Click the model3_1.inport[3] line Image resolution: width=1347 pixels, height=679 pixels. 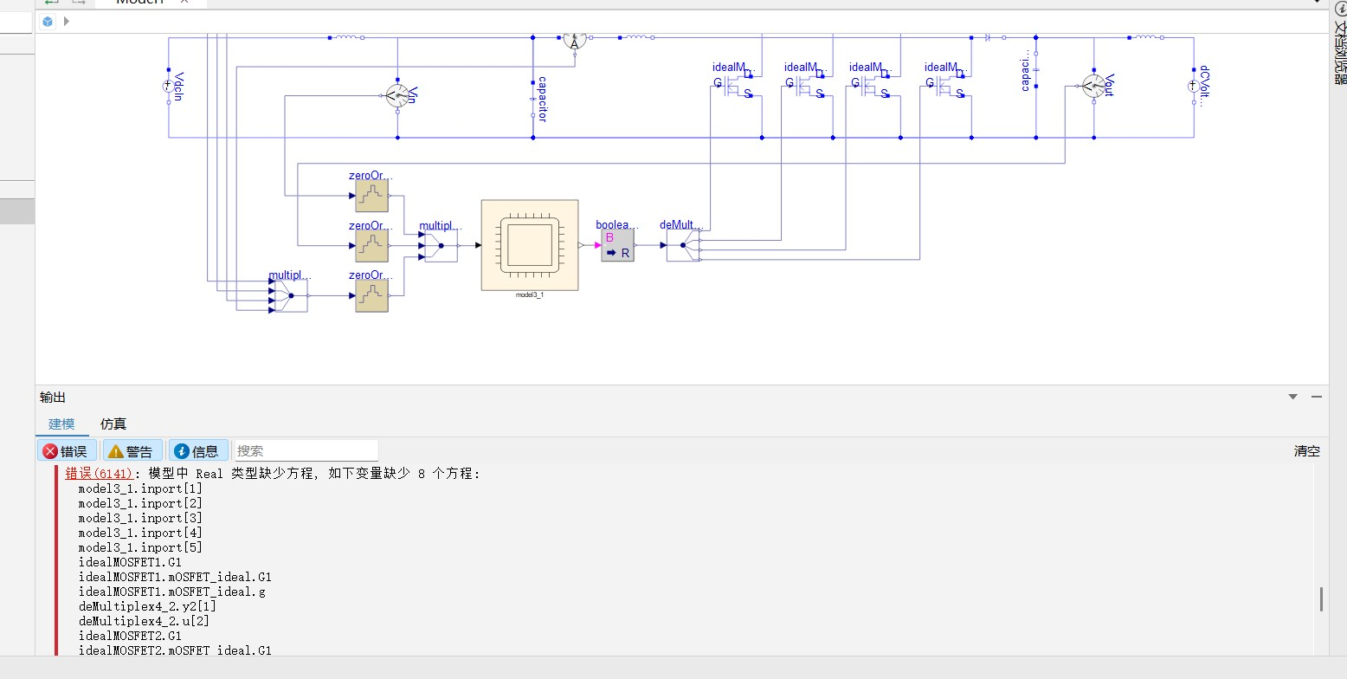point(140,518)
